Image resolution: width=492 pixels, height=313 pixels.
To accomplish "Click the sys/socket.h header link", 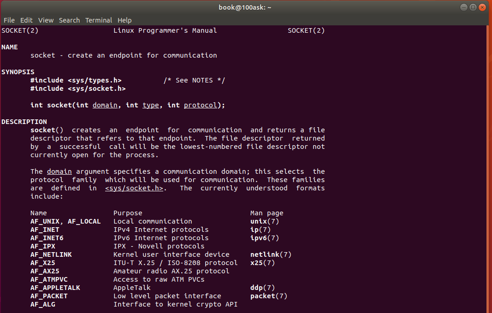I will 134,188.
